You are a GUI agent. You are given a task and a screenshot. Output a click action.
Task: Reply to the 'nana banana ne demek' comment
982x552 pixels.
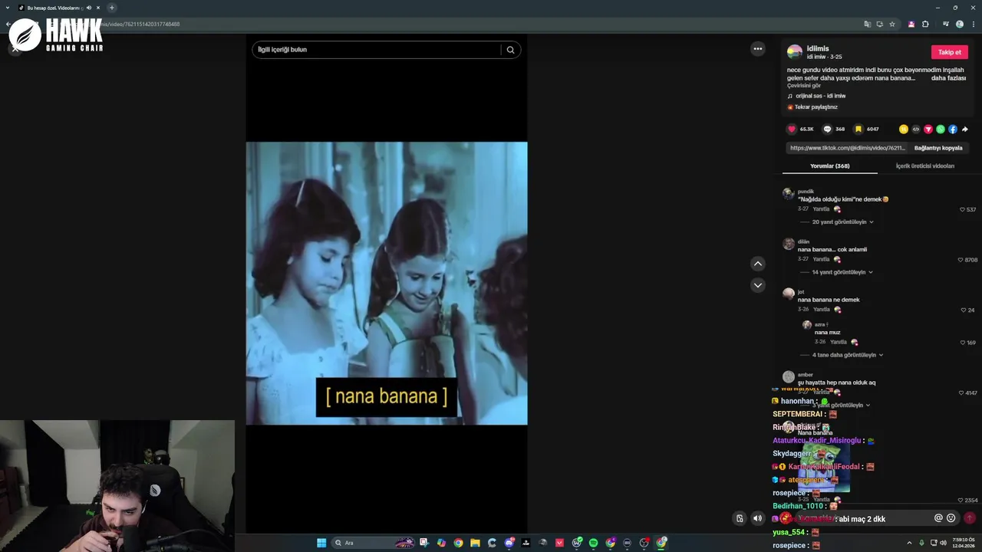(x=821, y=310)
